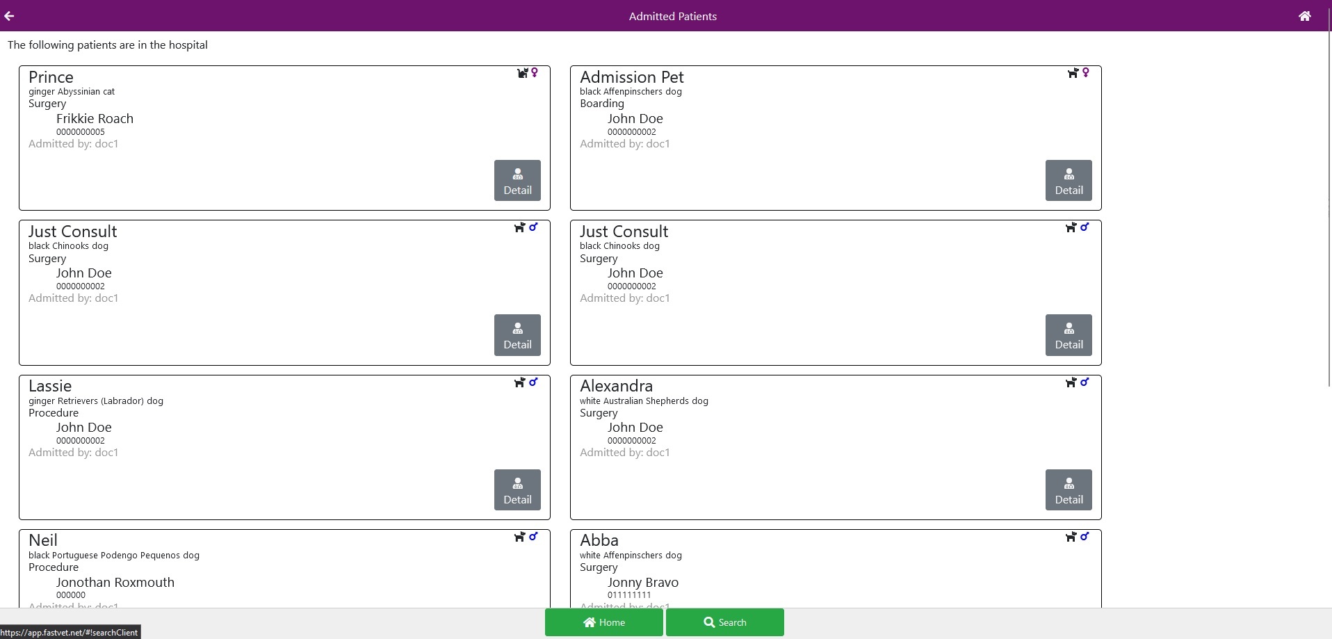
Task: Select the Abba patient name
Action: coord(599,540)
